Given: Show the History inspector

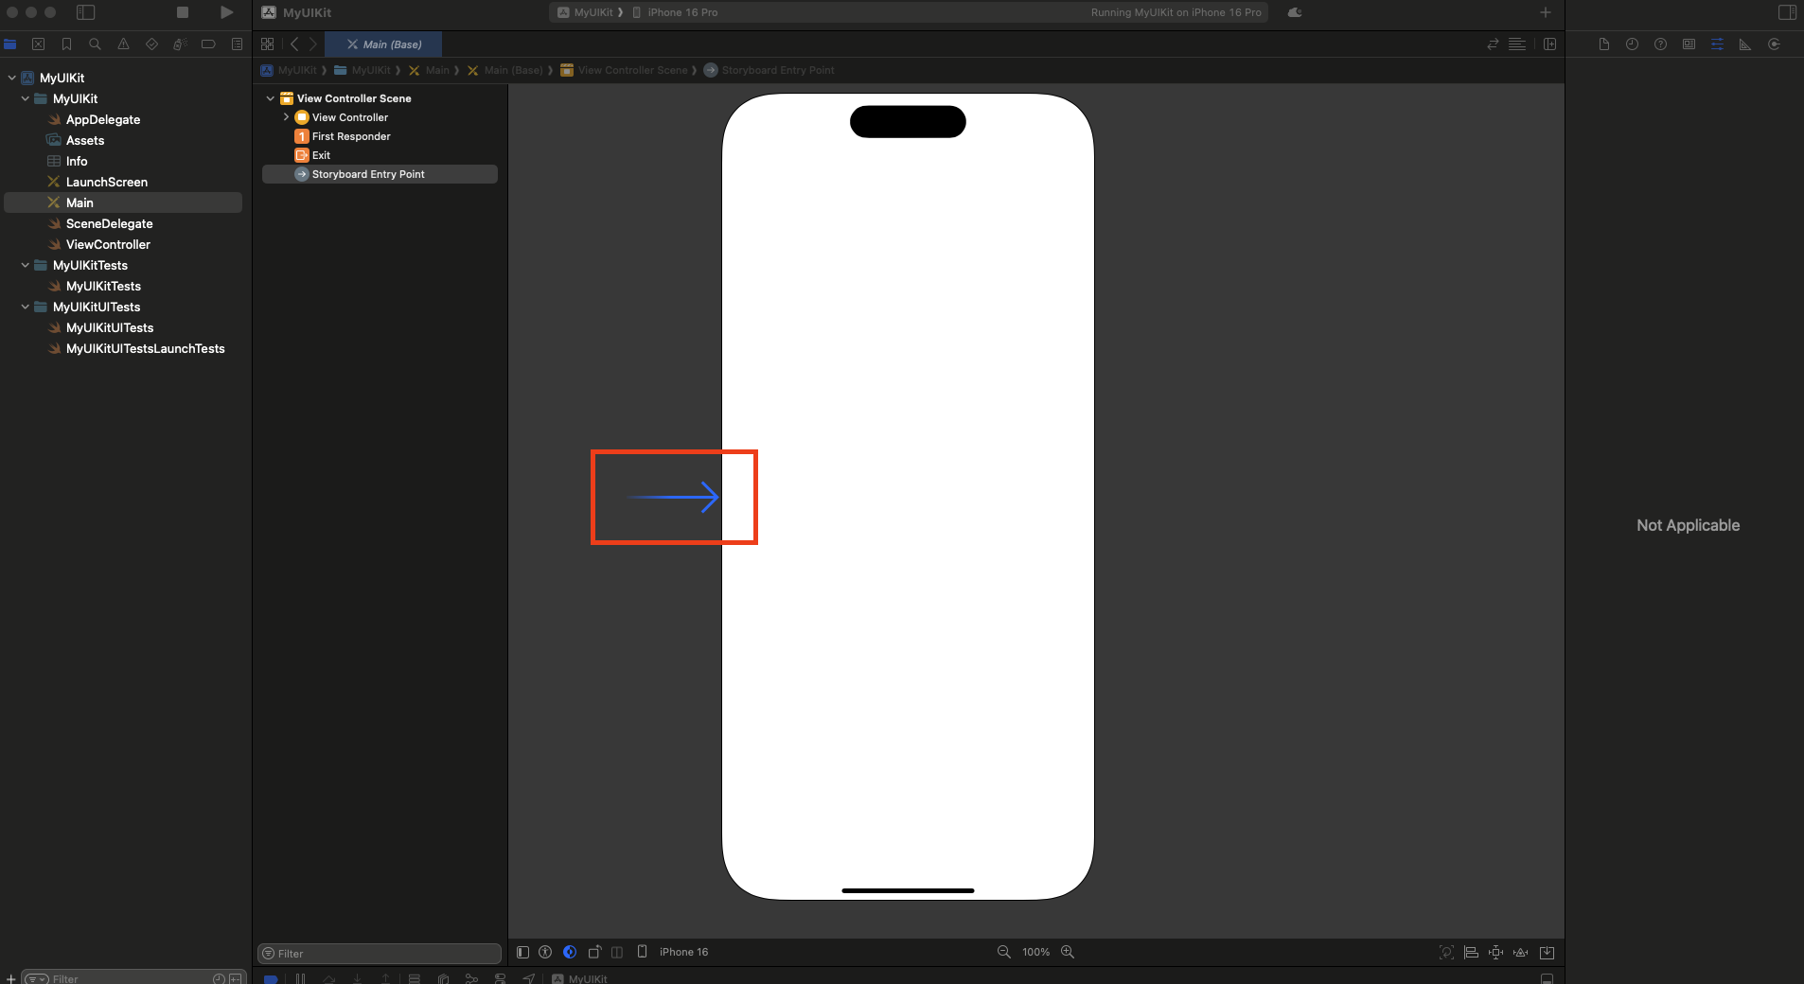Looking at the screenshot, I should click(1633, 44).
